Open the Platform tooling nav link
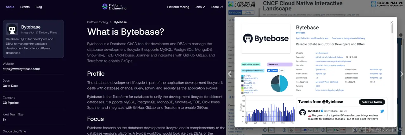This screenshot has height=135, width=405. pos(178,7)
